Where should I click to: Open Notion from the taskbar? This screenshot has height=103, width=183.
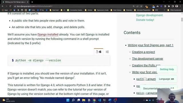click(89, 100)
